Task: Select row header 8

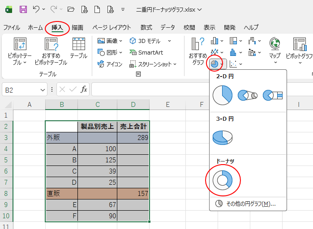Action: coord(6,194)
